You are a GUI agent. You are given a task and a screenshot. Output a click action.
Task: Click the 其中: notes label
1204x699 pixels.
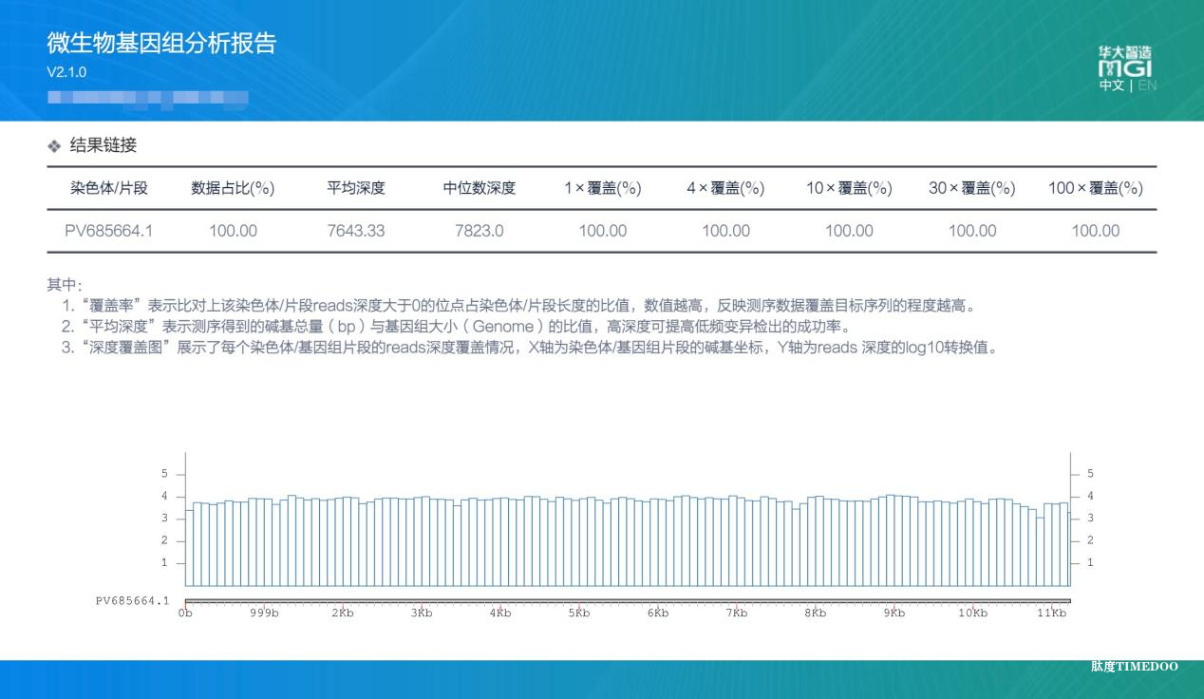point(65,284)
